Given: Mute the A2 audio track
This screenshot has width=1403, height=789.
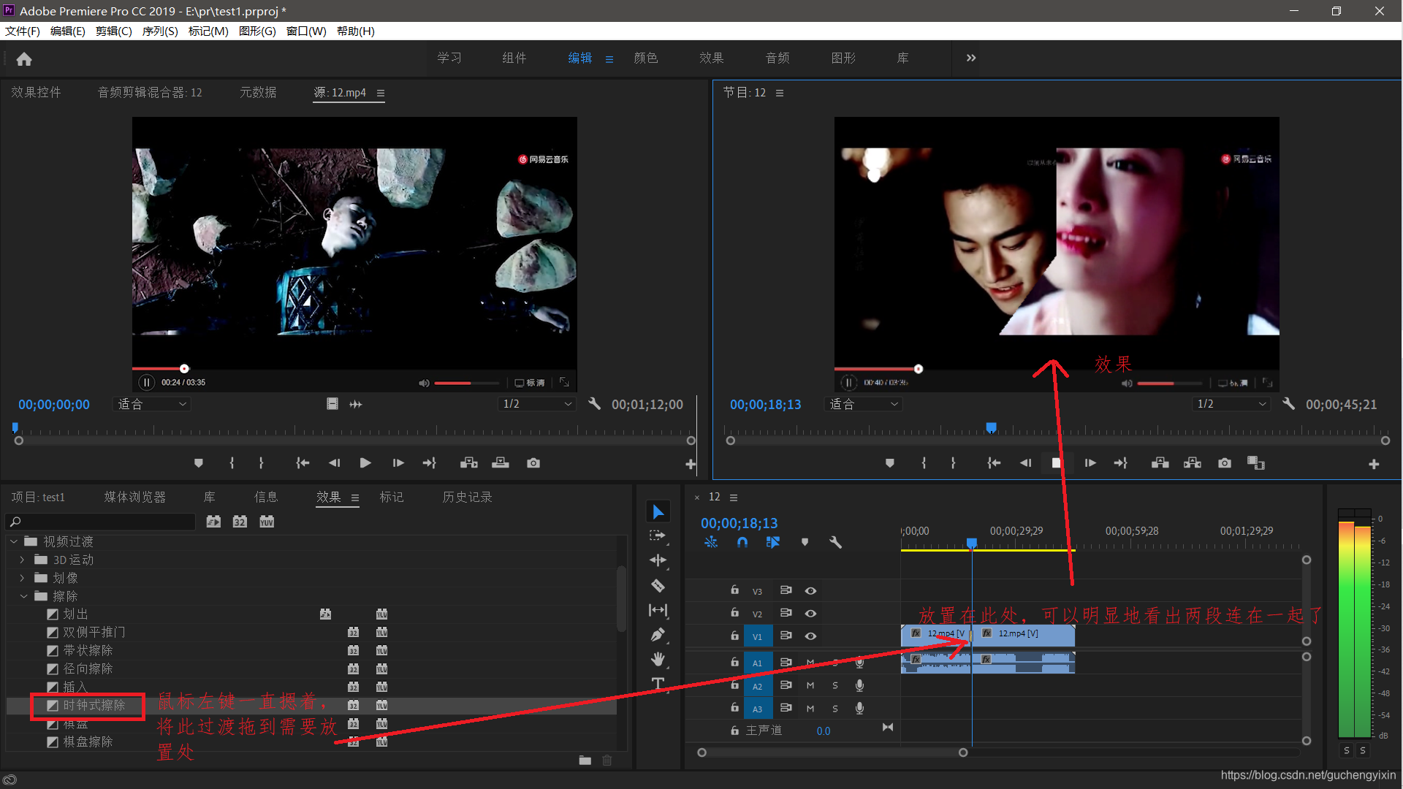Looking at the screenshot, I should pyautogui.click(x=810, y=686).
